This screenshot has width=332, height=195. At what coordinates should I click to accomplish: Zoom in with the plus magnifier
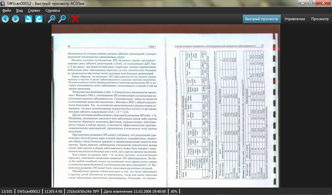(52, 19)
